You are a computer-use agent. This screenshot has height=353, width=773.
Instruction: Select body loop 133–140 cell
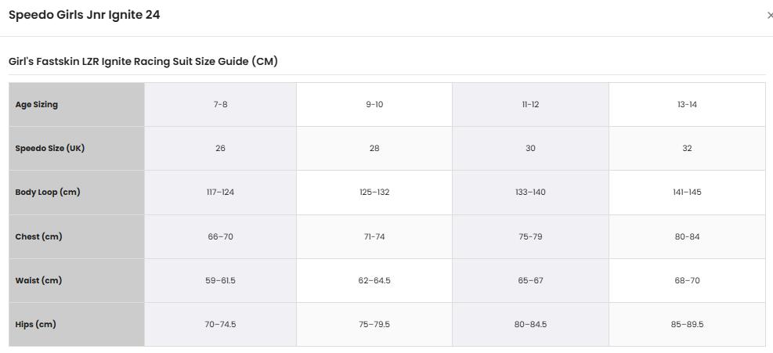point(530,193)
